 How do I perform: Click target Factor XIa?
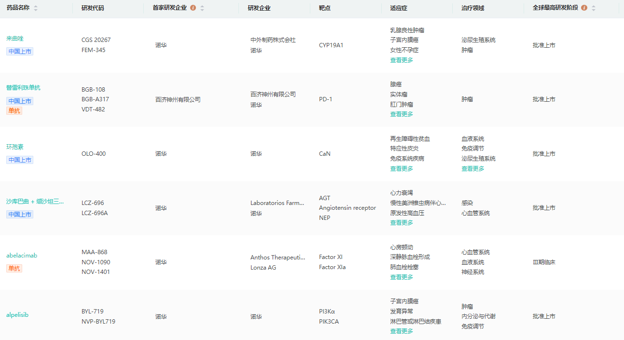[332, 267]
